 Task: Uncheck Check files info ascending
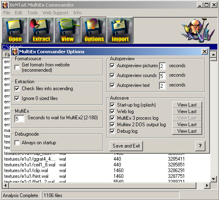tap(17, 89)
